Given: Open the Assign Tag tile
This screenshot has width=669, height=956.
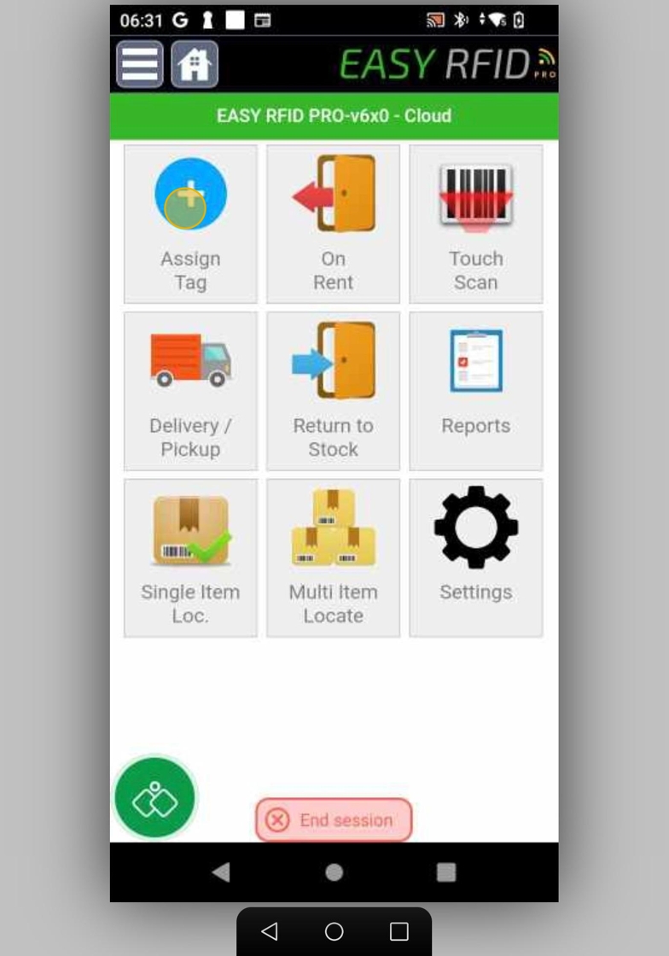Looking at the screenshot, I should click(190, 224).
